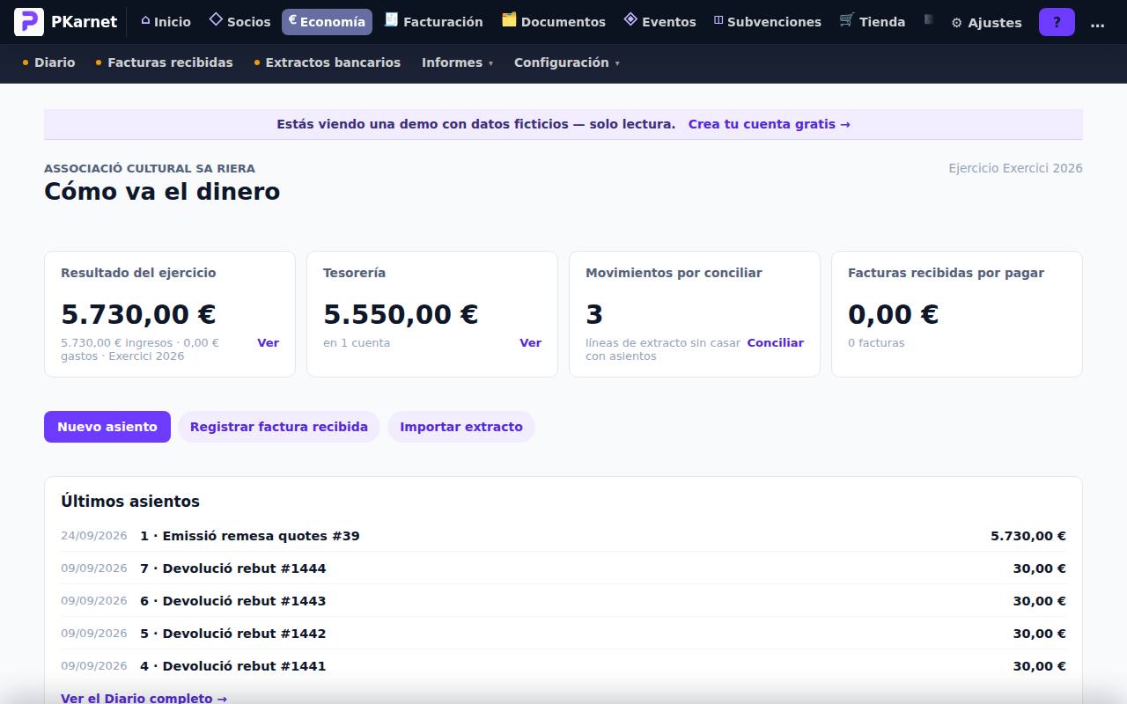Go to the Inicio menu item

tap(166, 22)
